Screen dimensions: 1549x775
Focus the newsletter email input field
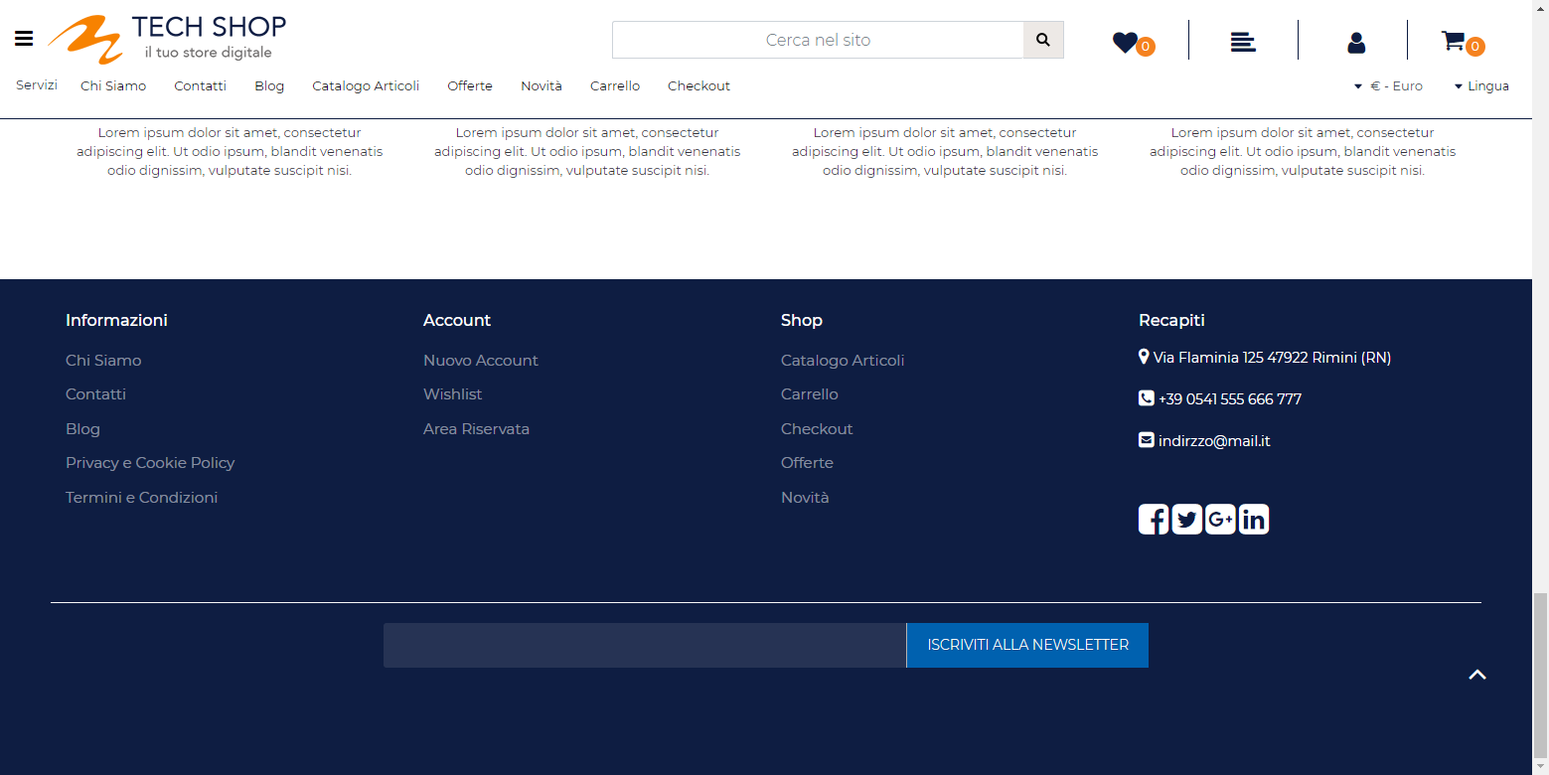pos(644,645)
